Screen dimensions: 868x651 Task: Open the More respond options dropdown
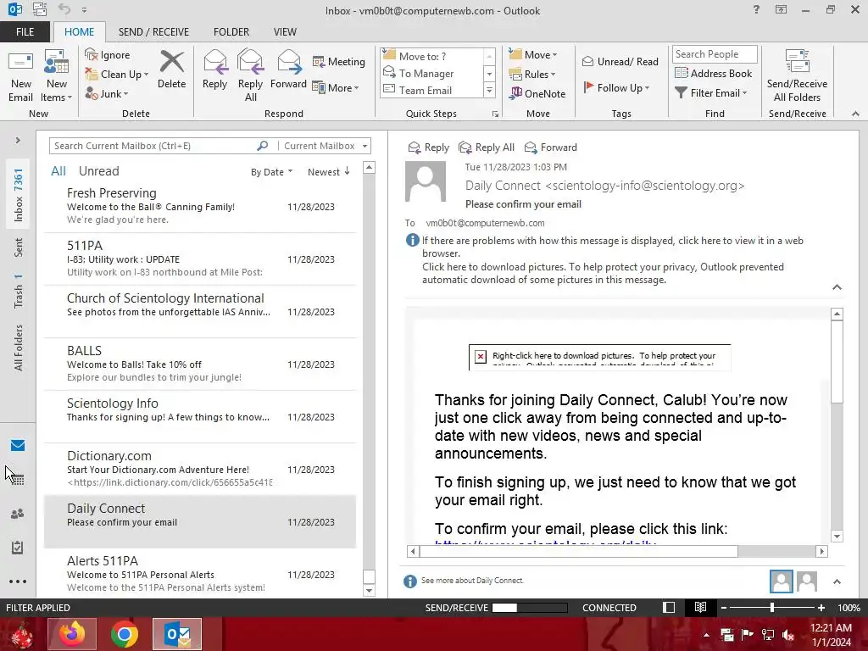(336, 87)
